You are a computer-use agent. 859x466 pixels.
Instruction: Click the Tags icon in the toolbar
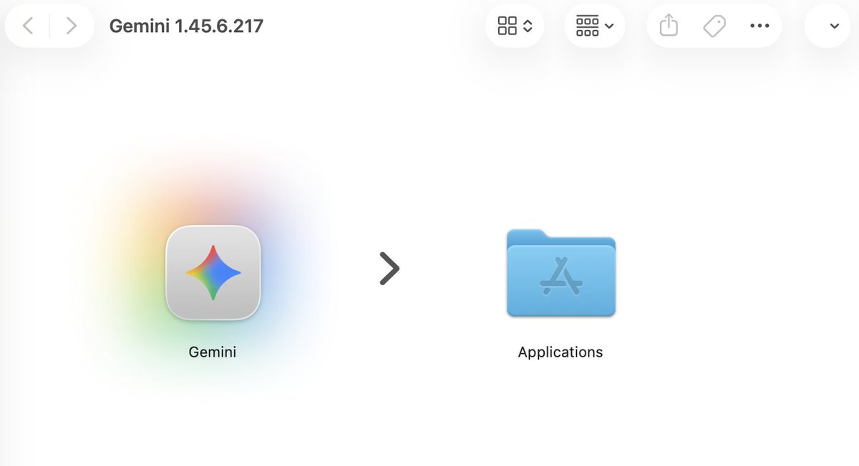coord(713,25)
